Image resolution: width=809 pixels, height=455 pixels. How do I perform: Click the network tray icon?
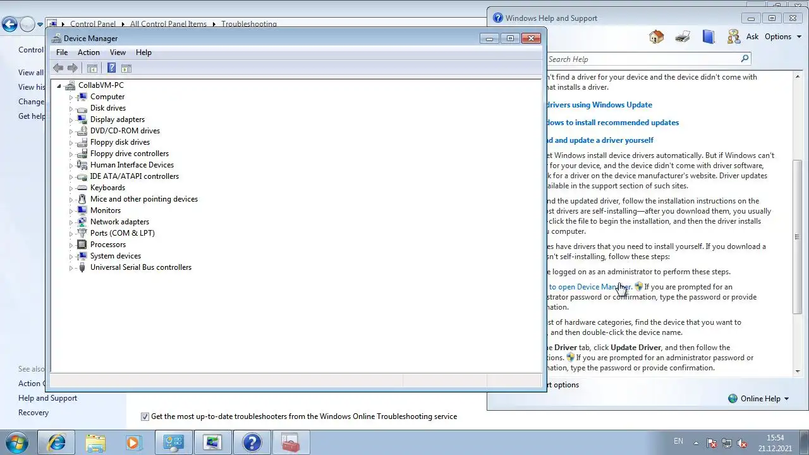727,443
